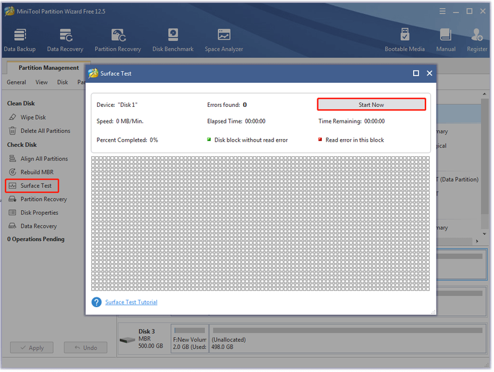Open the Disk menu
Viewport: 494px width, 372px height.
point(62,82)
